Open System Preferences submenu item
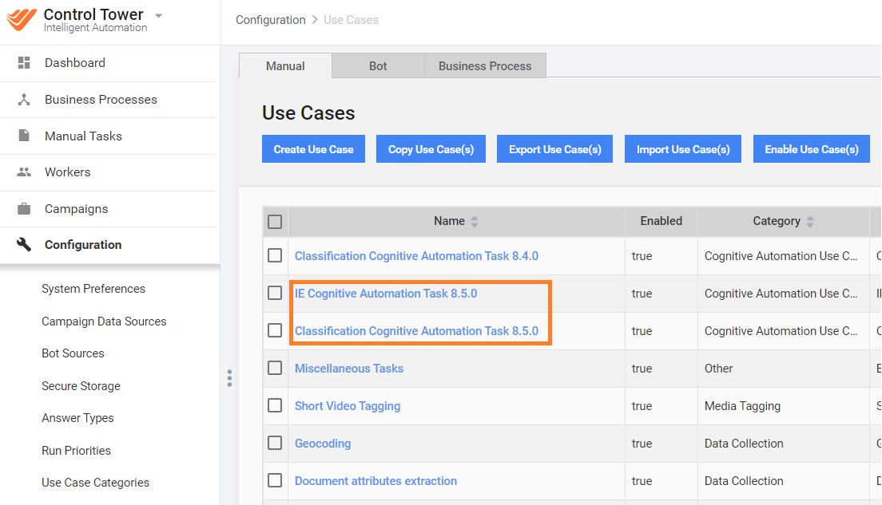 (x=93, y=289)
